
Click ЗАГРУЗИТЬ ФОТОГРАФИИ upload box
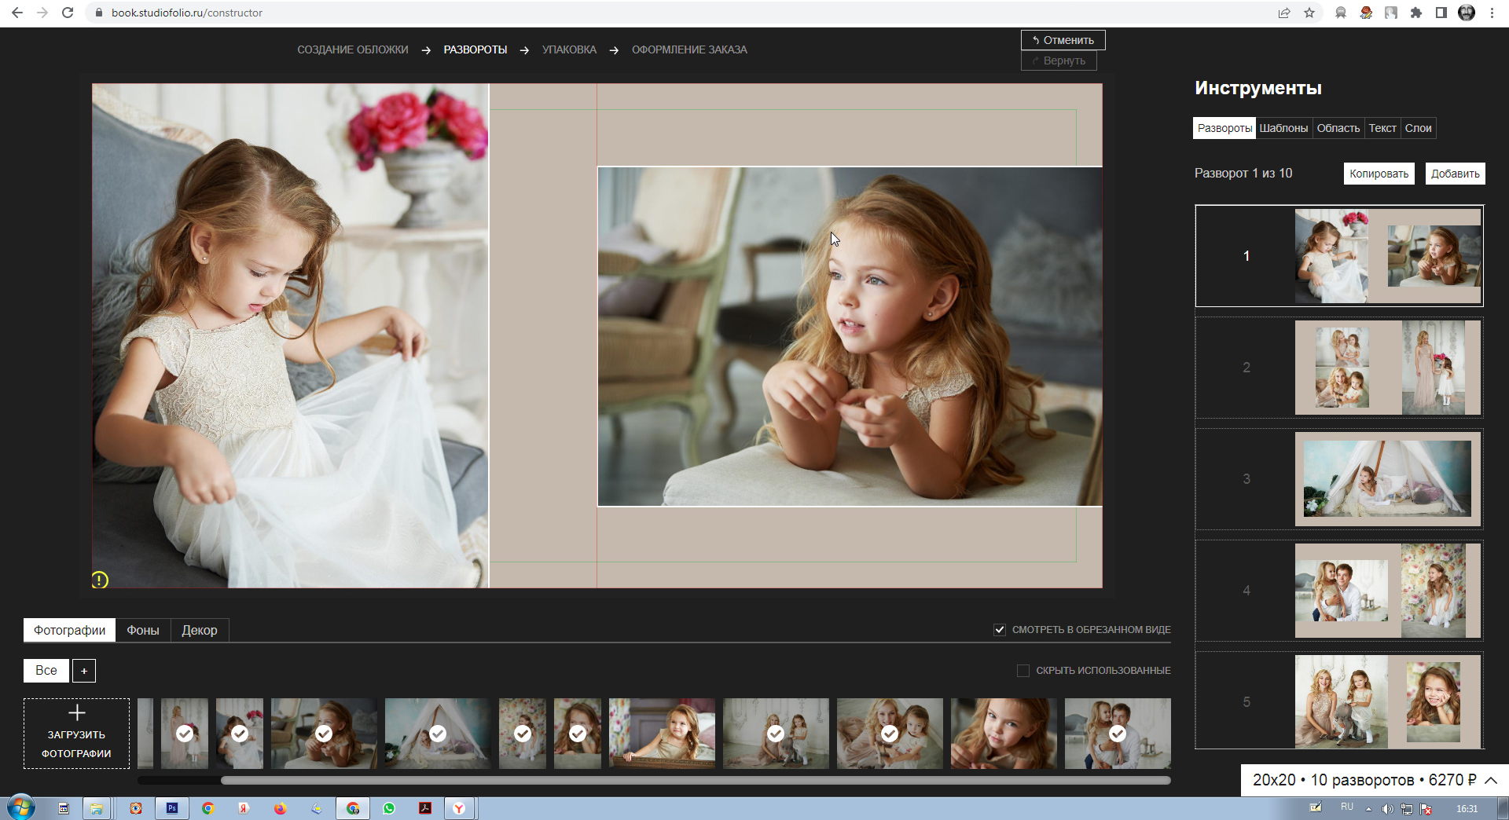click(76, 734)
